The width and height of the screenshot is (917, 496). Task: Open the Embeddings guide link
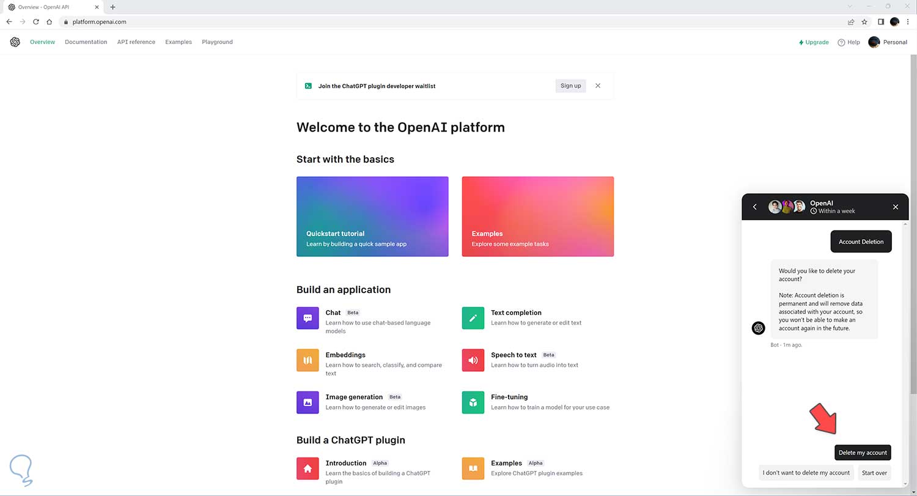pyautogui.click(x=345, y=355)
